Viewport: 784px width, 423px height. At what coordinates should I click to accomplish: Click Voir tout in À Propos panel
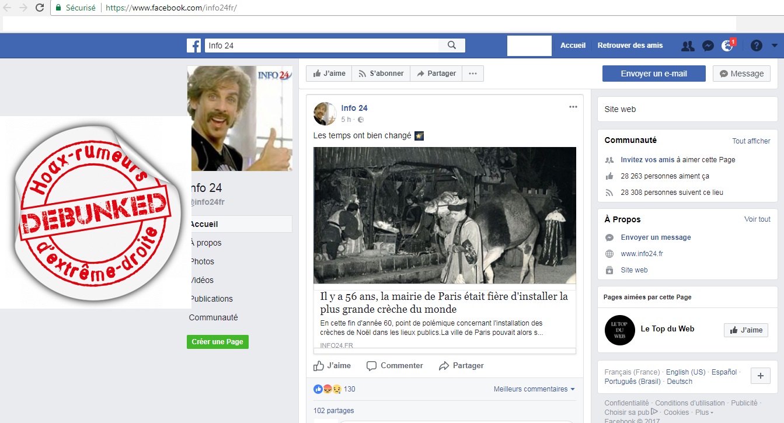tap(757, 219)
